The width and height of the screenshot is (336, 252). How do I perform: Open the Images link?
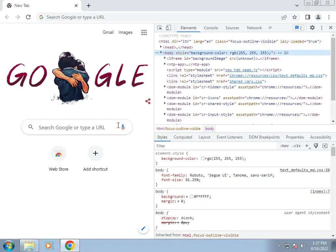(125, 32)
